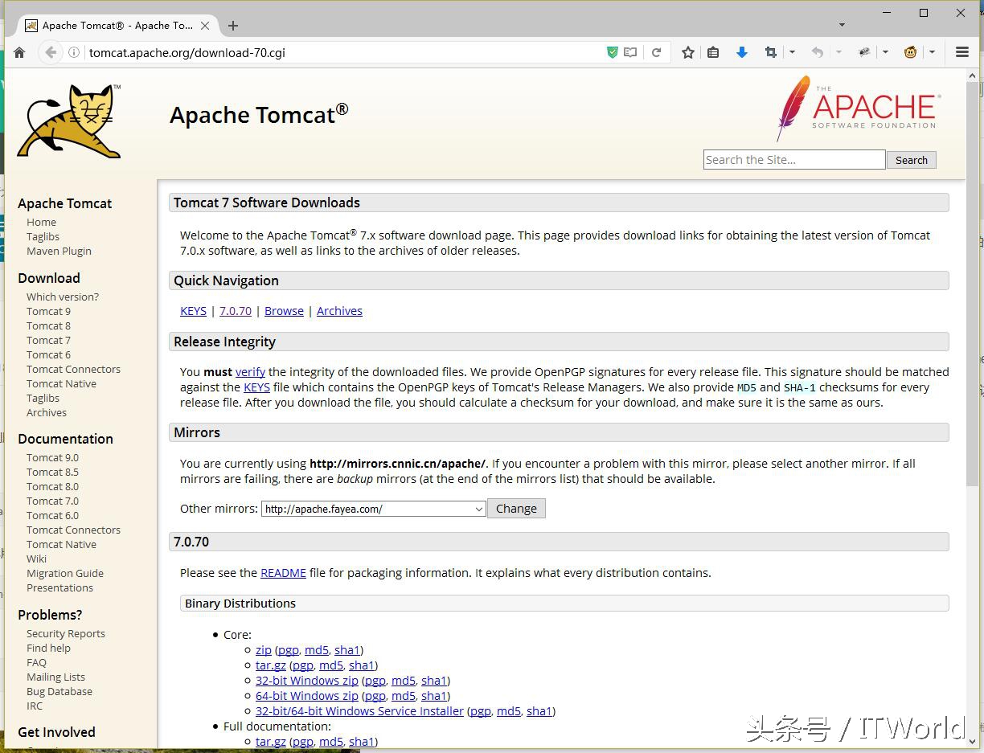Click the URL address bar

(346, 52)
